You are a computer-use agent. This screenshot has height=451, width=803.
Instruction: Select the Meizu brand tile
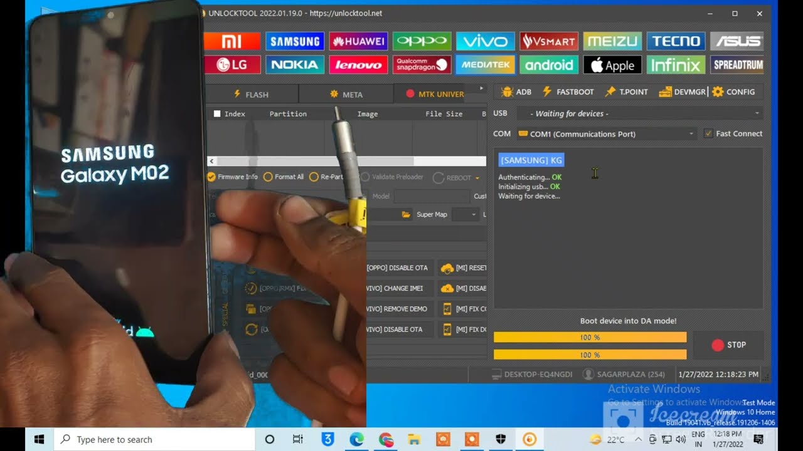[612, 41]
